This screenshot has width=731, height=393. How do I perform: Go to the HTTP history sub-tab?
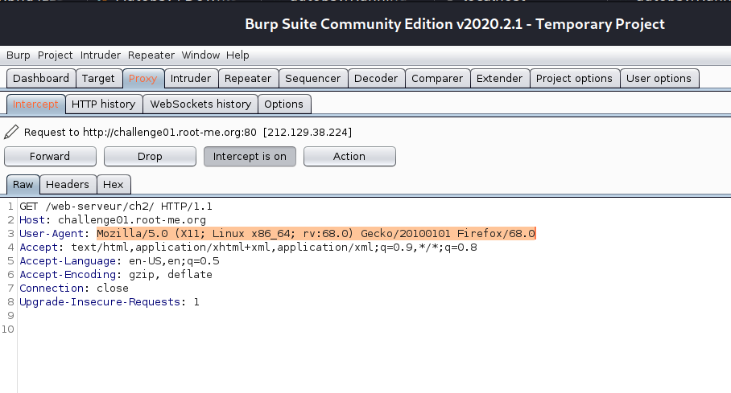[103, 104]
